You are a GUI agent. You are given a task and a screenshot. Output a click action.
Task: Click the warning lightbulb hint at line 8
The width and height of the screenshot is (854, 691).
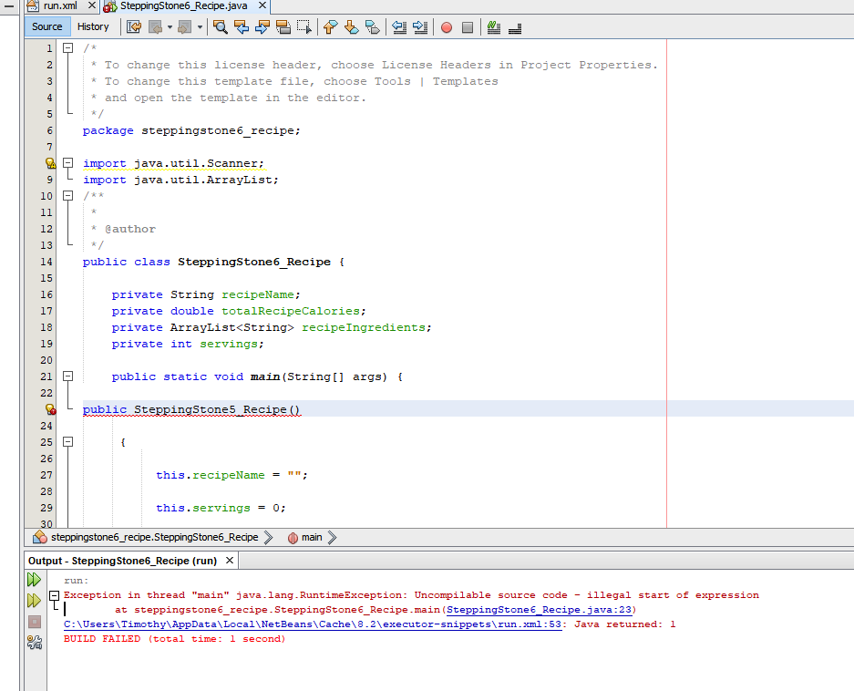(x=50, y=163)
